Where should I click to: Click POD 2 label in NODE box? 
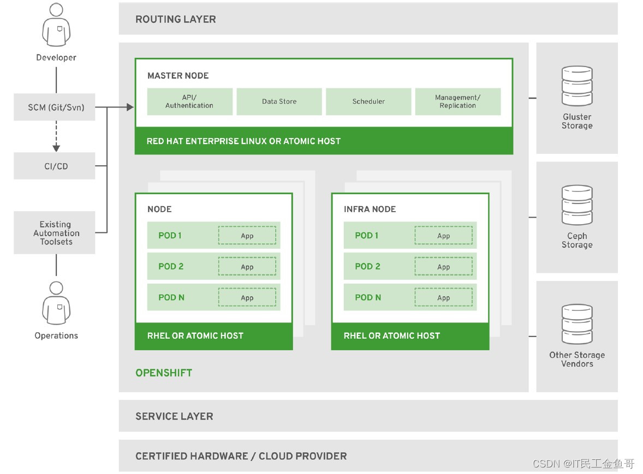click(171, 266)
